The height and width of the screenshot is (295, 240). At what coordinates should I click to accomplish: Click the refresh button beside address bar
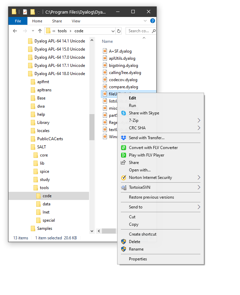tap(119, 31)
